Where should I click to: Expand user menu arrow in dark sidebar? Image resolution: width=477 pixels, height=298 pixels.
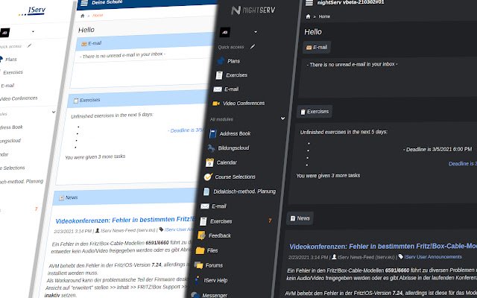tap(256, 32)
